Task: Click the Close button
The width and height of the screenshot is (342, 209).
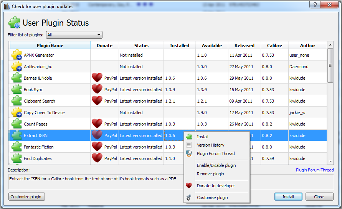Action: click(319, 197)
